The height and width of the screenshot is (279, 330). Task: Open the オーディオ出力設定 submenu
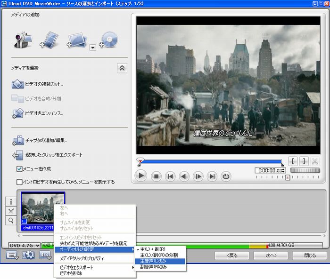(94, 249)
